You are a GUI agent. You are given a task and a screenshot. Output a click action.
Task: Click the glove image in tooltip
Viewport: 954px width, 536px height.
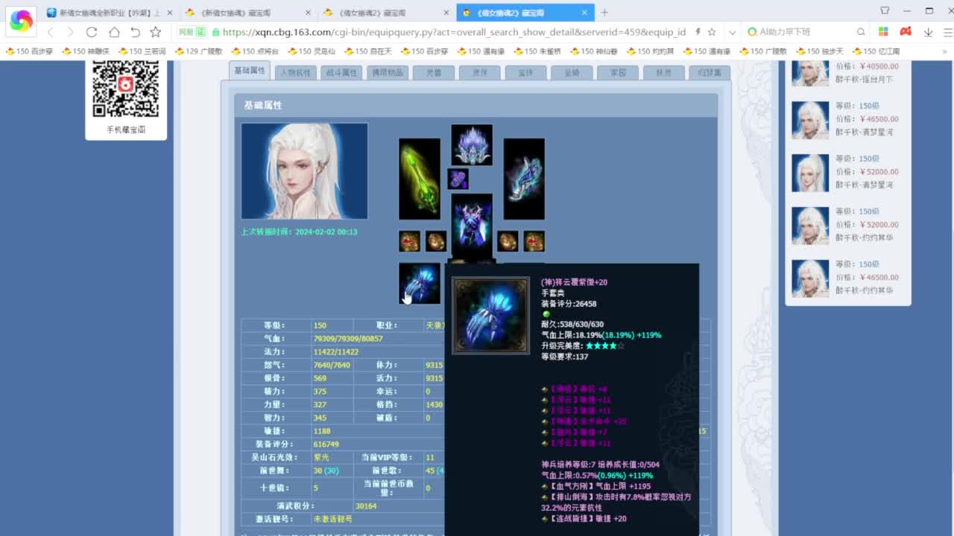point(491,315)
